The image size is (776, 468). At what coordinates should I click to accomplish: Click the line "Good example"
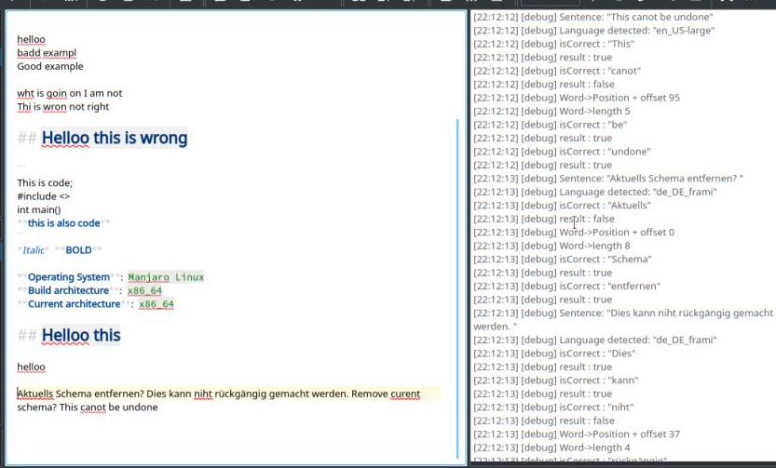pyautogui.click(x=50, y=66)
